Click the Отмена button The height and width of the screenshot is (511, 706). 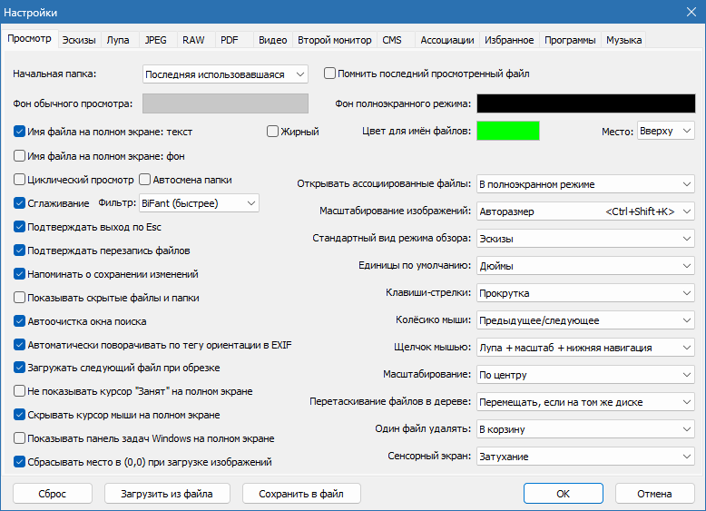(654, 494)
